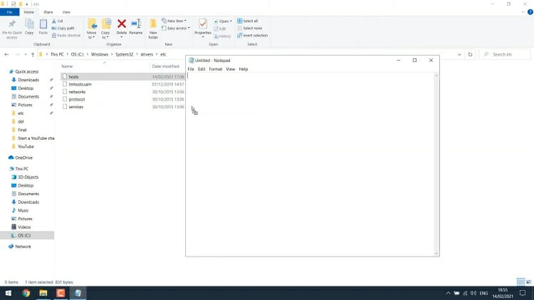This screenshot has height=300, width=534.
Task: Switch to the Share ribbon tab
Action: tap(48, 12)
